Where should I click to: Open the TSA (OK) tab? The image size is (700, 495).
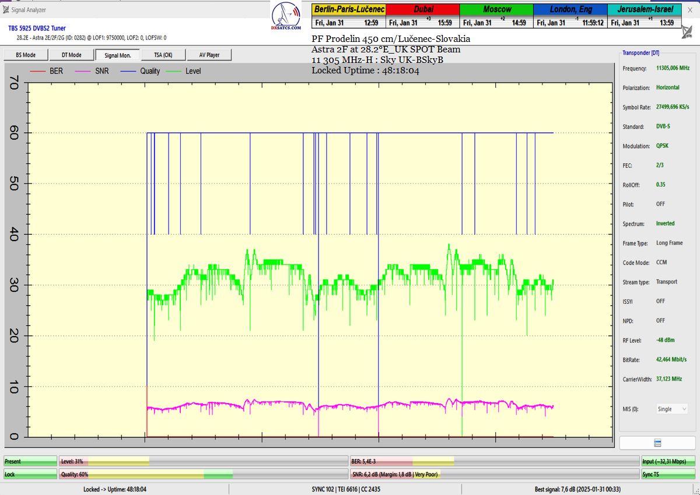tap(163, 55)
